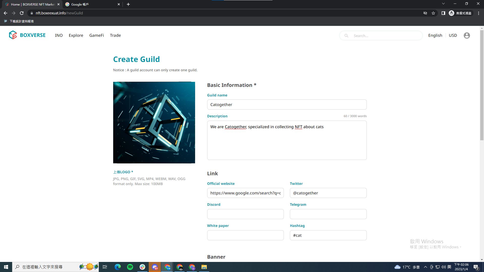
Task: Open the user account profile icon
Action: pyautogui.click(x=467, y=36)
